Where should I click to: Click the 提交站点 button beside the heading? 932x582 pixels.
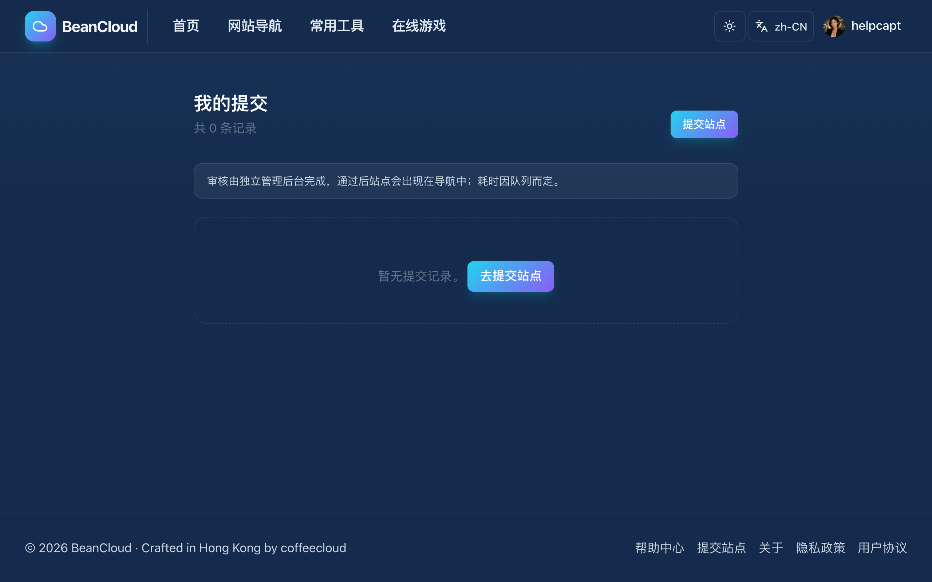point(704,124)
